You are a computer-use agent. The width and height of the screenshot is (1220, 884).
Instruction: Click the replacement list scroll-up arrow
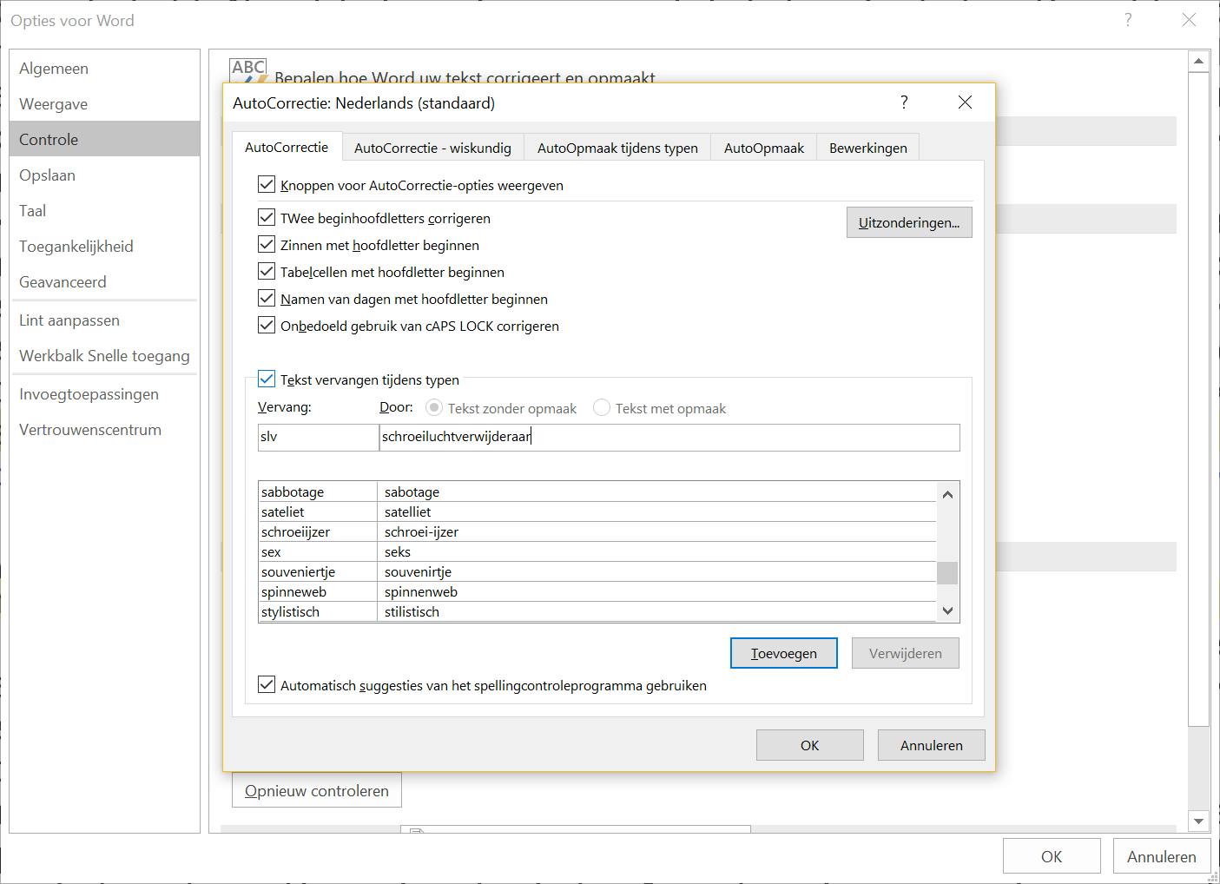947,494
